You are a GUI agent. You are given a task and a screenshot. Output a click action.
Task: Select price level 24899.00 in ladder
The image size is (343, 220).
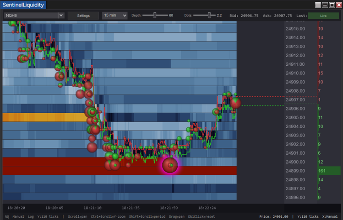pyautogui.click(x=295, y=171)
